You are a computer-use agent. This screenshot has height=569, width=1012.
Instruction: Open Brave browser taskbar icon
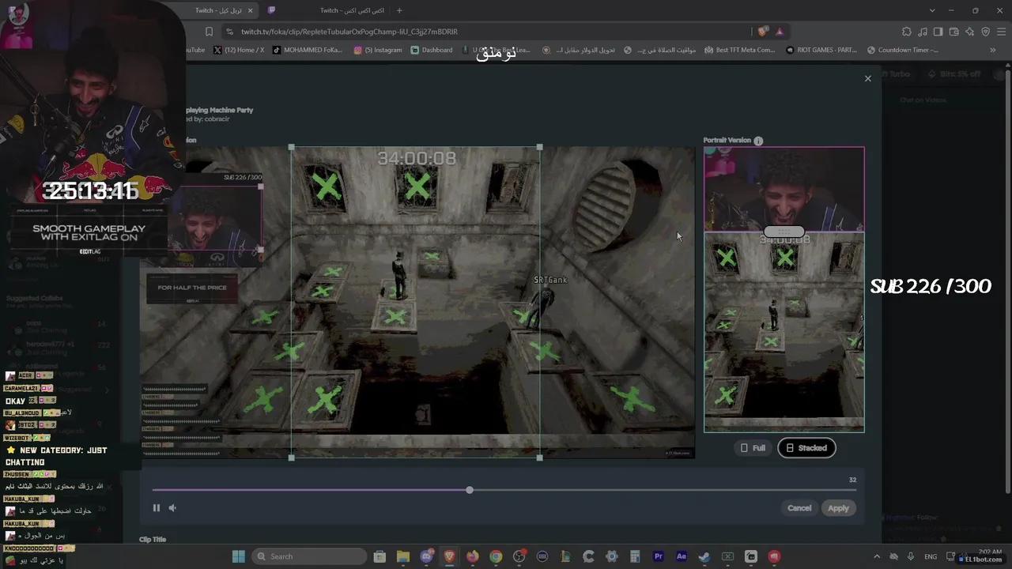coord(450,556)
